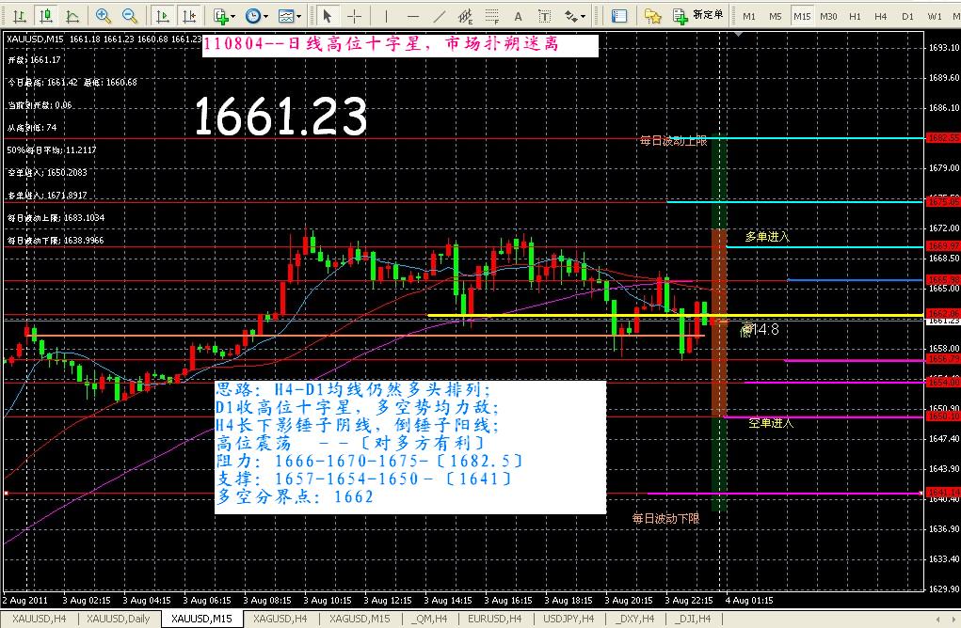Open the indicators list dropdown
The image size is (961, 628).
pyautogui.click(x=224, y=16)
